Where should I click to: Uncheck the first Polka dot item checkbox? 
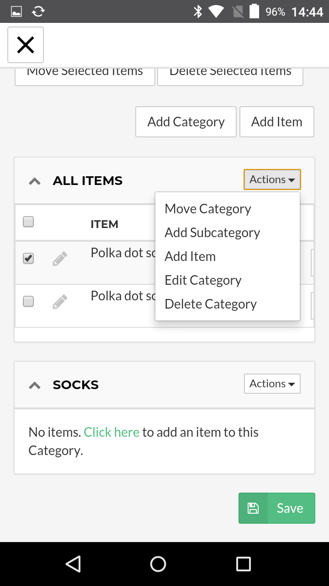point(28,259)
